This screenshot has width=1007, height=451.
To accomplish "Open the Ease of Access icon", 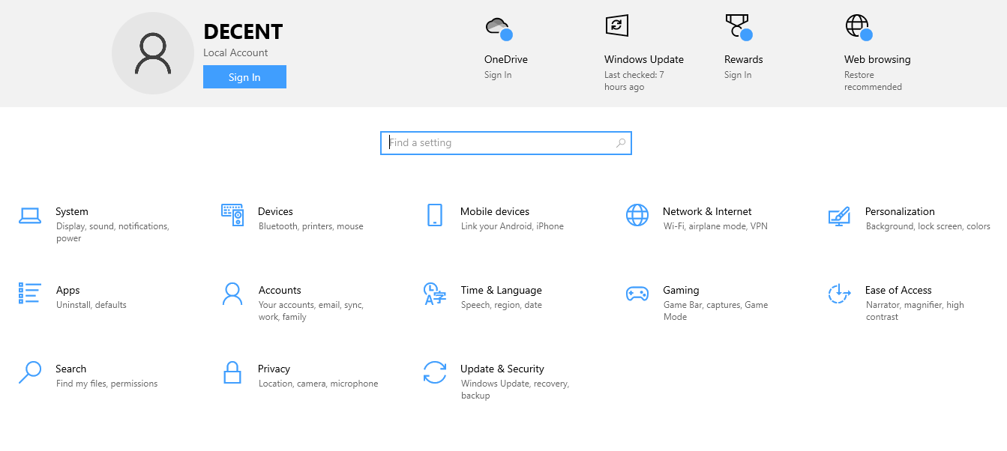I will (x=839, y=294).
